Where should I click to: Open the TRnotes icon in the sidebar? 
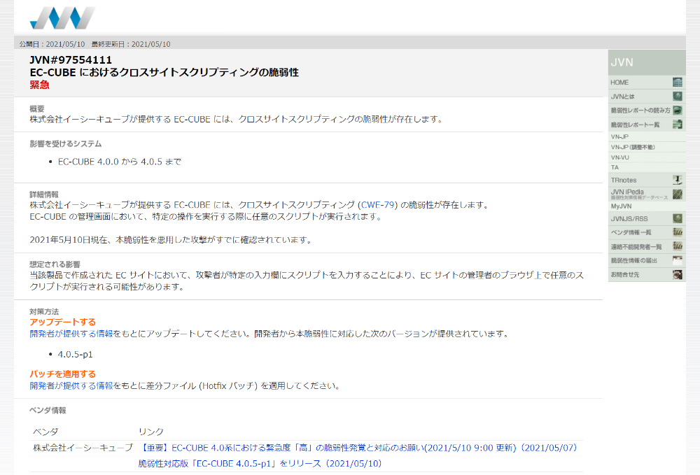(x=677, y=180)
